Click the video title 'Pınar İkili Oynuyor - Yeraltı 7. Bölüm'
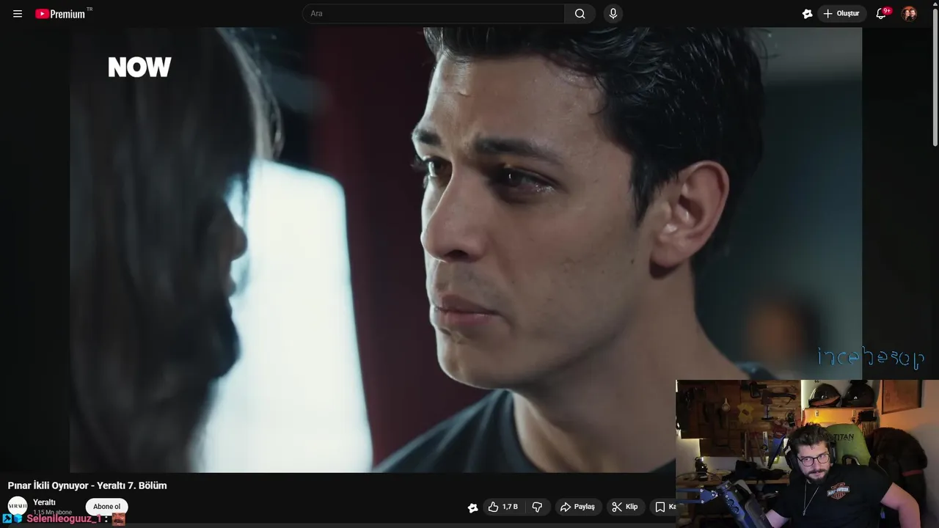Image resolution: width=939 pixels, height=528 pixels. (87, 485)
